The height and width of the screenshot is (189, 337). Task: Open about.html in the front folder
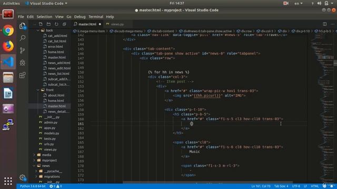[56, 95]
